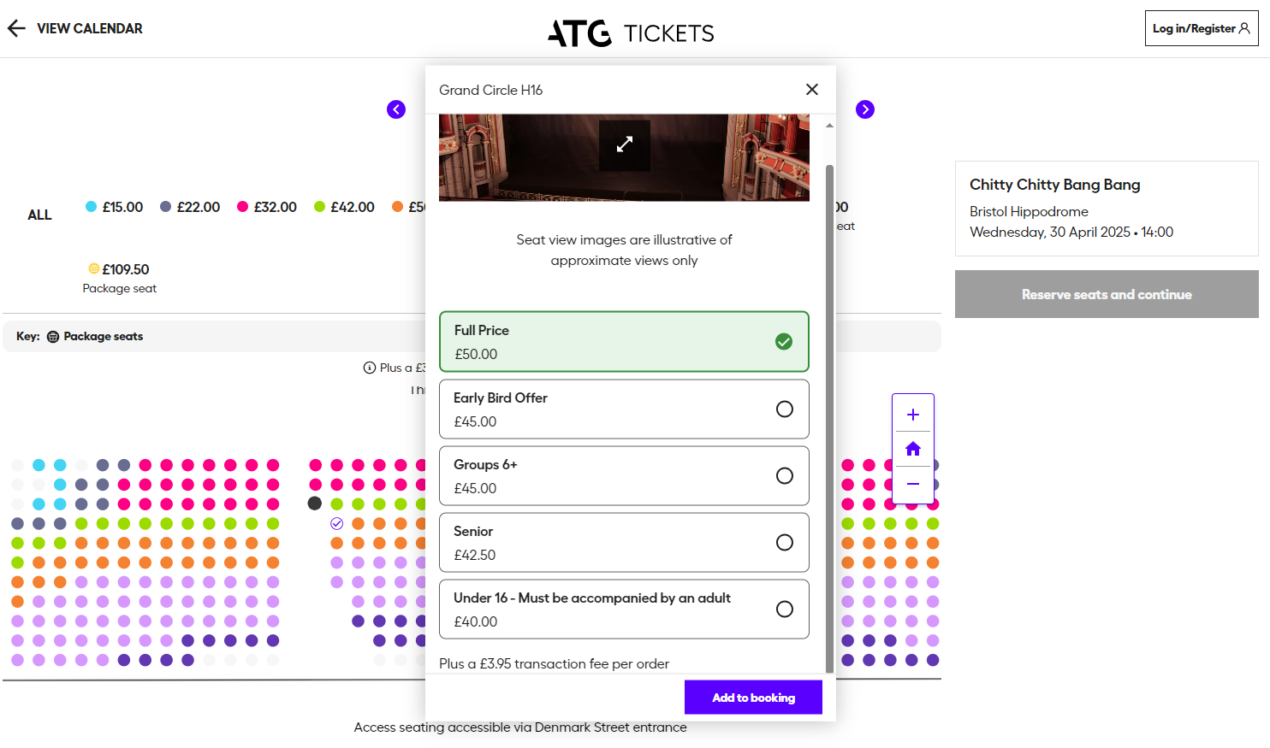Open Log in/Register

[x=1202, y=27]
